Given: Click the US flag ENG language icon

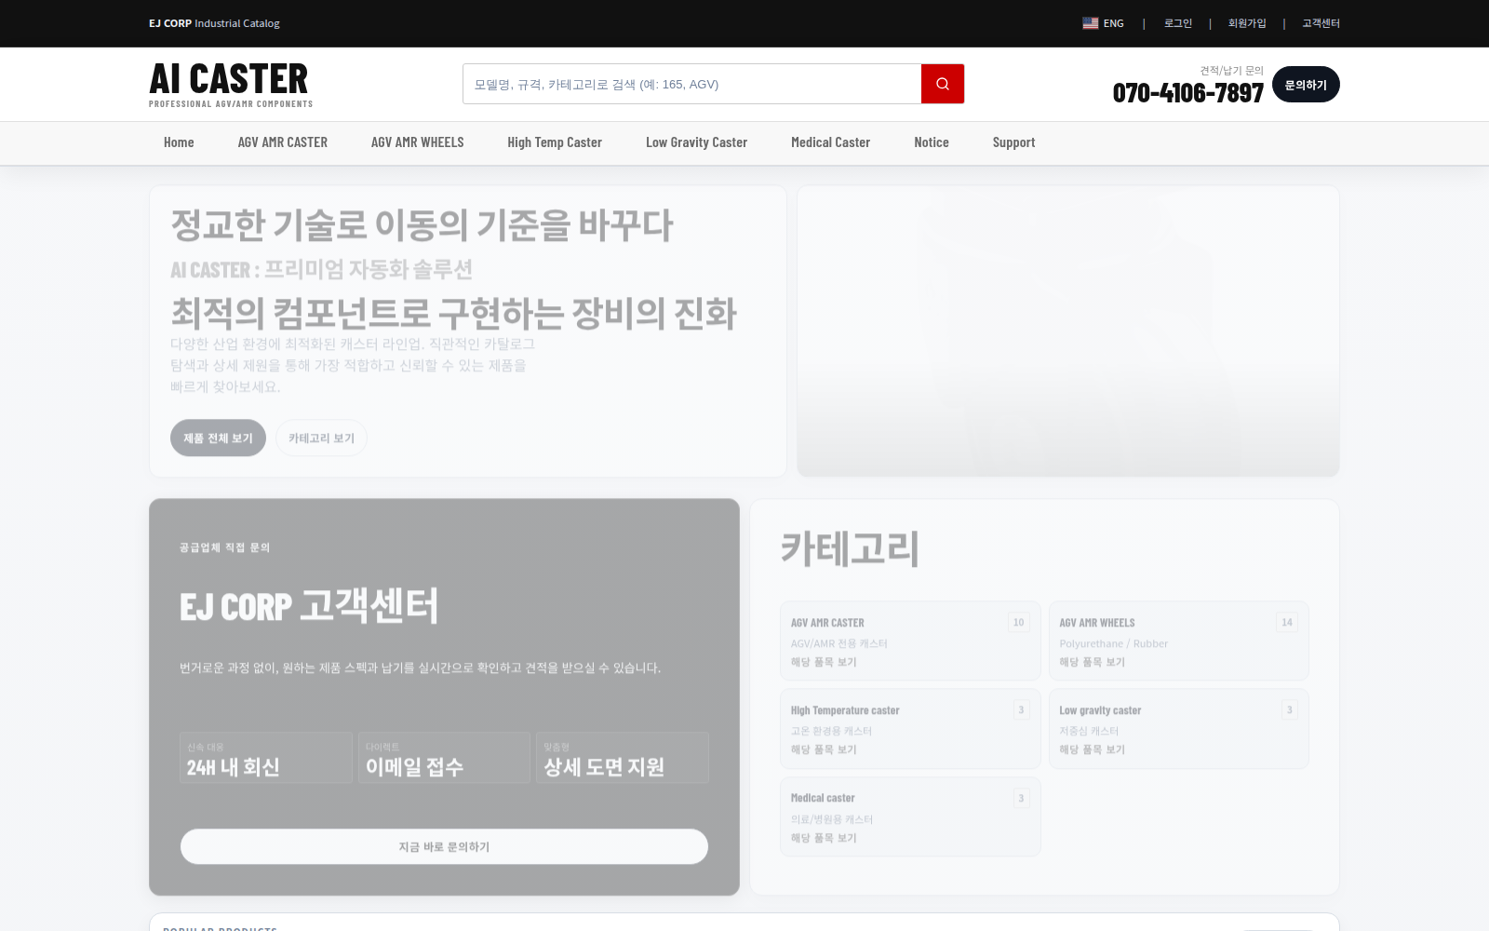Looking at the screenshot, I should click(1091, 23).
